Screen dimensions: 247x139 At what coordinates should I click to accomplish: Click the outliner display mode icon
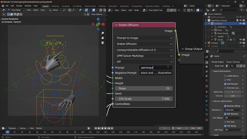(x=215, y=10)
